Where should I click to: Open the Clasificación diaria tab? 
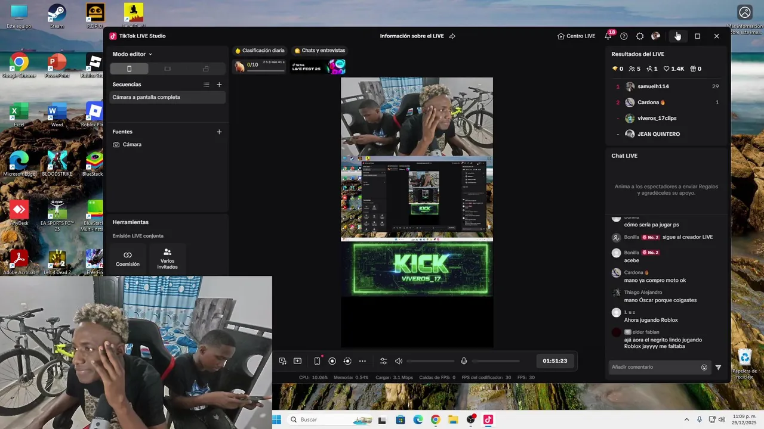pyautogui.click(x=260, y=51)
